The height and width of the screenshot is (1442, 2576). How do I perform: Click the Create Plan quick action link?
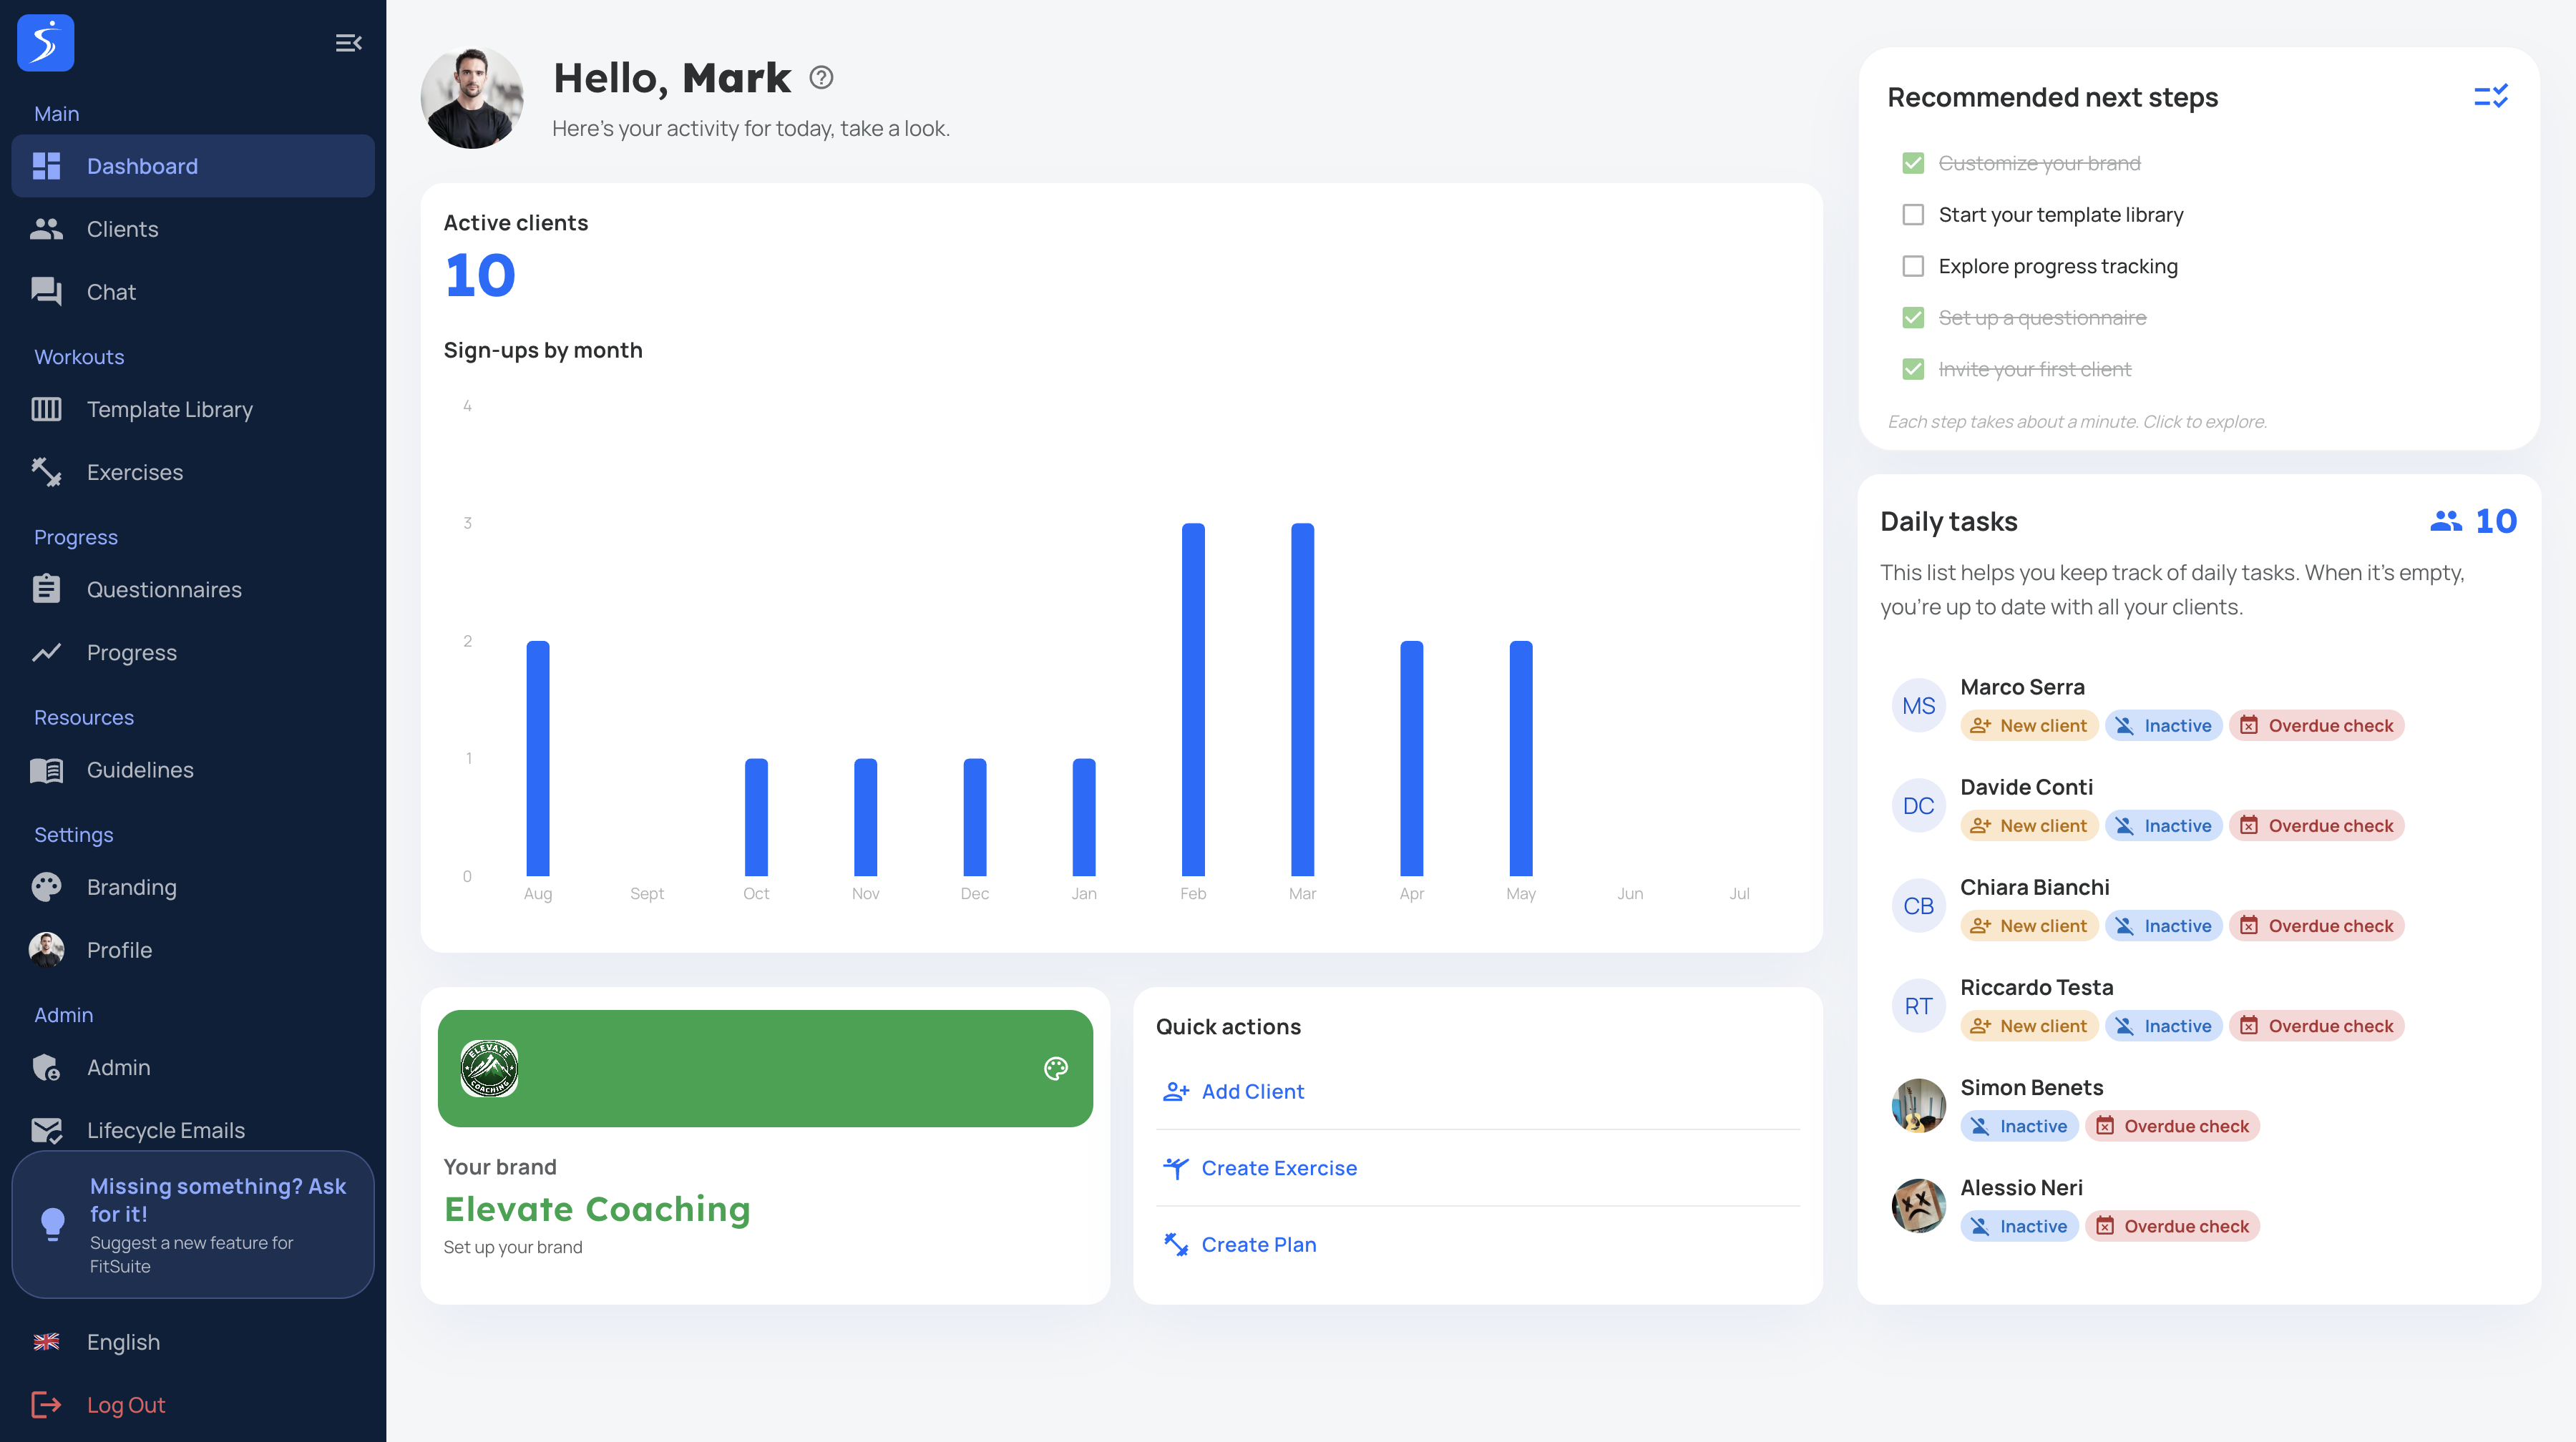point(1258,1245)
